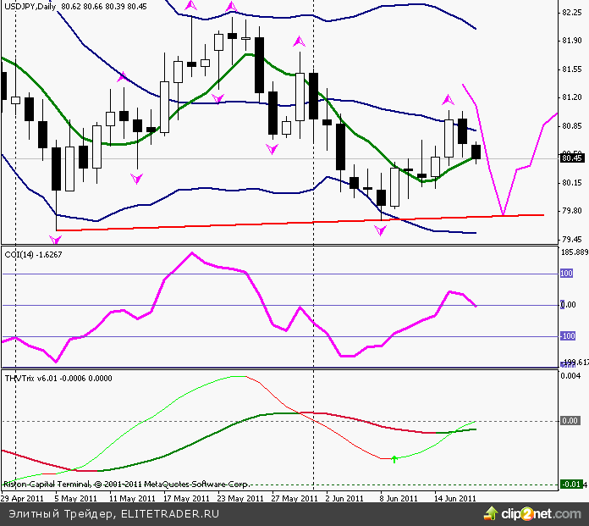
Task: Click the blue -100 level tag in CCI panel
Action: [x=567, y=336]
